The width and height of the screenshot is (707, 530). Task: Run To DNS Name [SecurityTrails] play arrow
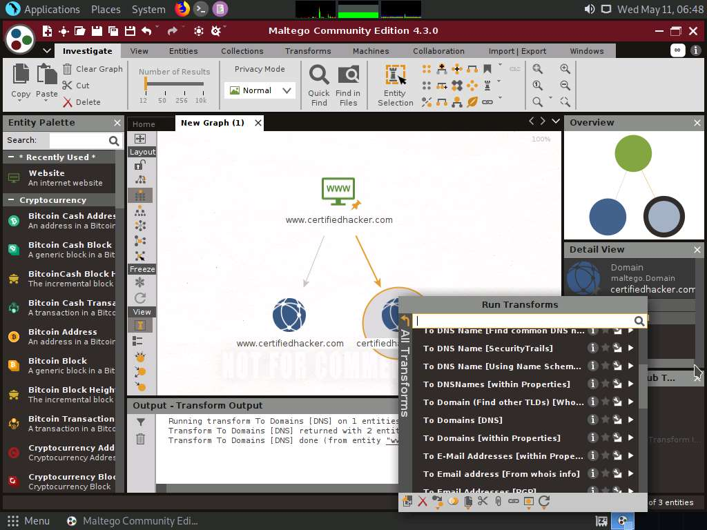click(x=631, y=348)
